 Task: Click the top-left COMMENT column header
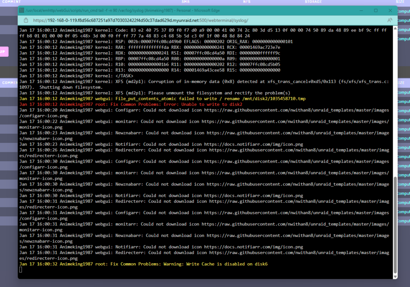11,2
